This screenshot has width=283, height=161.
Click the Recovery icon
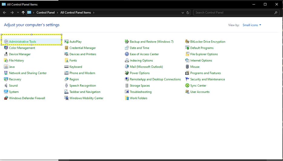6,79
